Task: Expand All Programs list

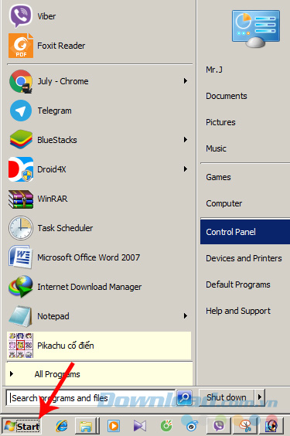Action: point(99,374)
